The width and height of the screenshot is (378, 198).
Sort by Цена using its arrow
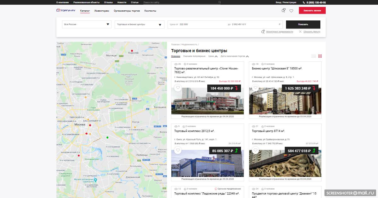click(x=216, y=56)
